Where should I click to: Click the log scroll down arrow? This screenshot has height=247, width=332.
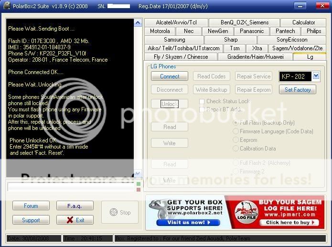coord(138,173)
